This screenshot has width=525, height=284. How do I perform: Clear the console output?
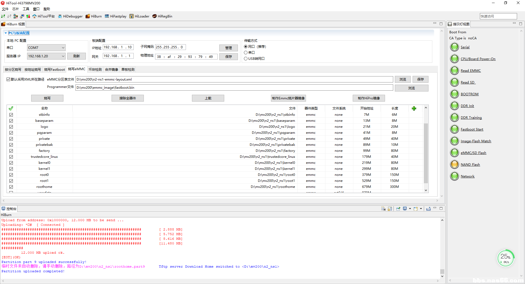[383, 209]
